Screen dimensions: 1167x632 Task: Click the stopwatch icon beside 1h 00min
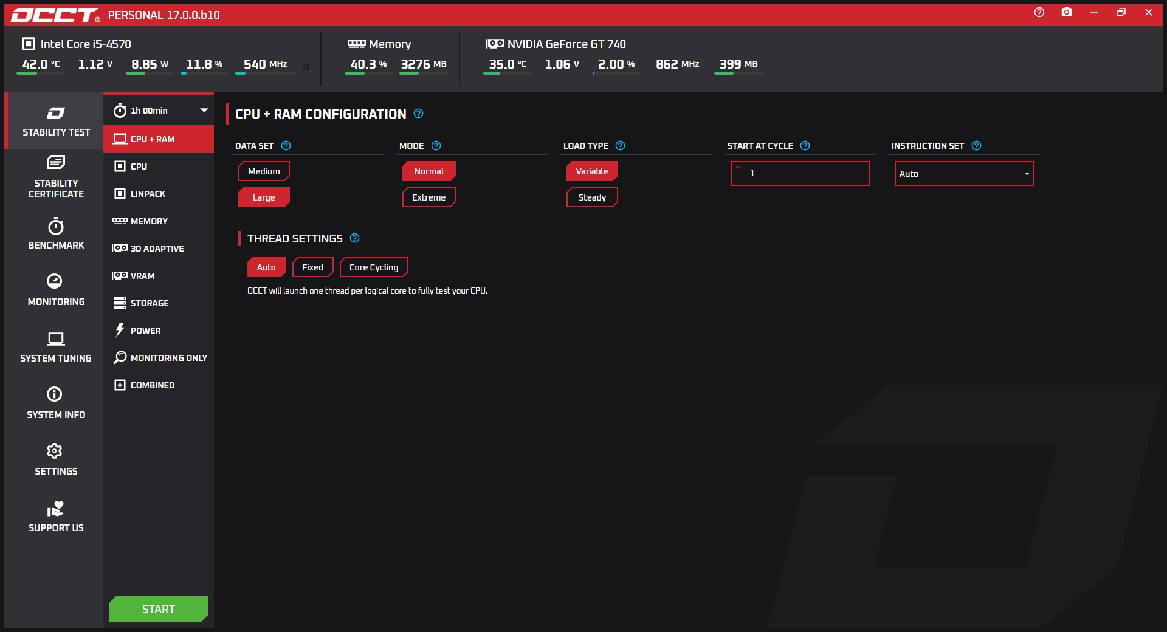tap(120, 110)
